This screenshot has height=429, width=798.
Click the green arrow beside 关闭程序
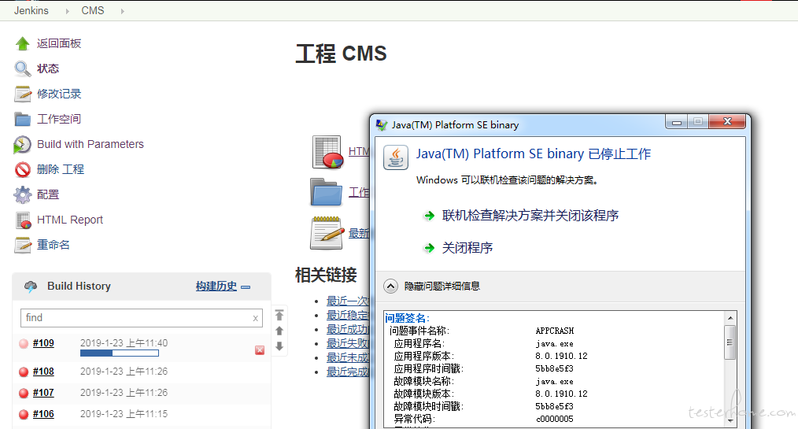pyautogui.click(x=430, y=248)
